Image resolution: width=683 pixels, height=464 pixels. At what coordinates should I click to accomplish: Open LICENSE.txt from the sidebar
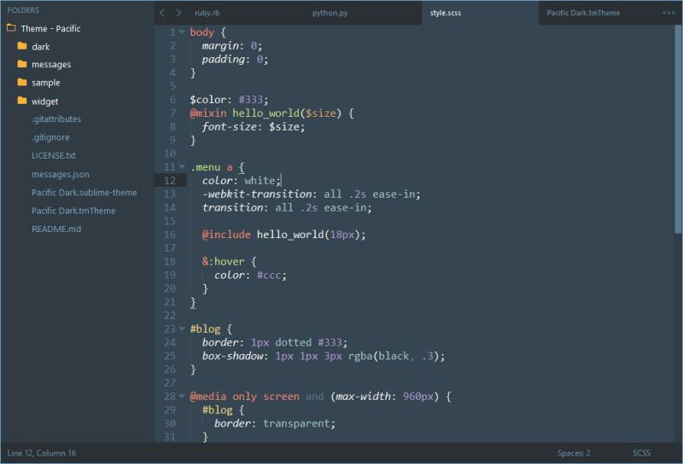[x=54, y=155]
